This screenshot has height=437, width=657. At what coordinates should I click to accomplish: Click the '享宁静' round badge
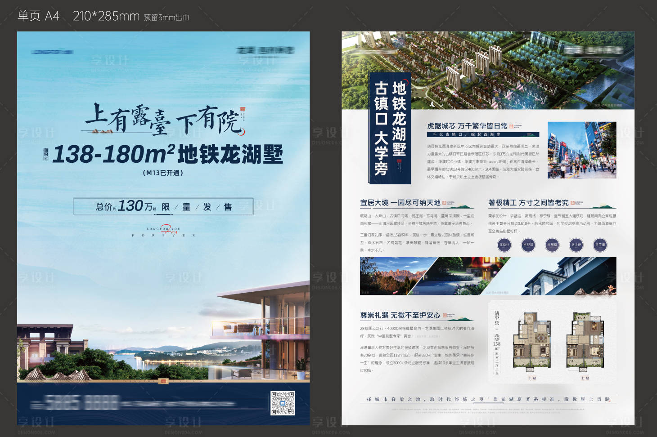click(x=576, y=245)
